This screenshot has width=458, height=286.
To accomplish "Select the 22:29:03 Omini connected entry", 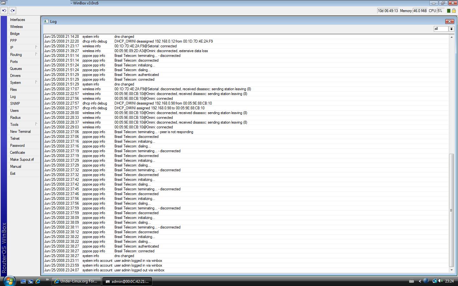I will pos(246,127).
